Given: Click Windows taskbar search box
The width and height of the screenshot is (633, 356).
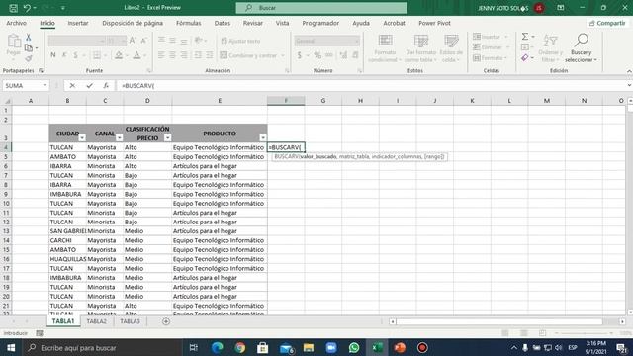Looking at the screenshot, I should tap(103, 347).
